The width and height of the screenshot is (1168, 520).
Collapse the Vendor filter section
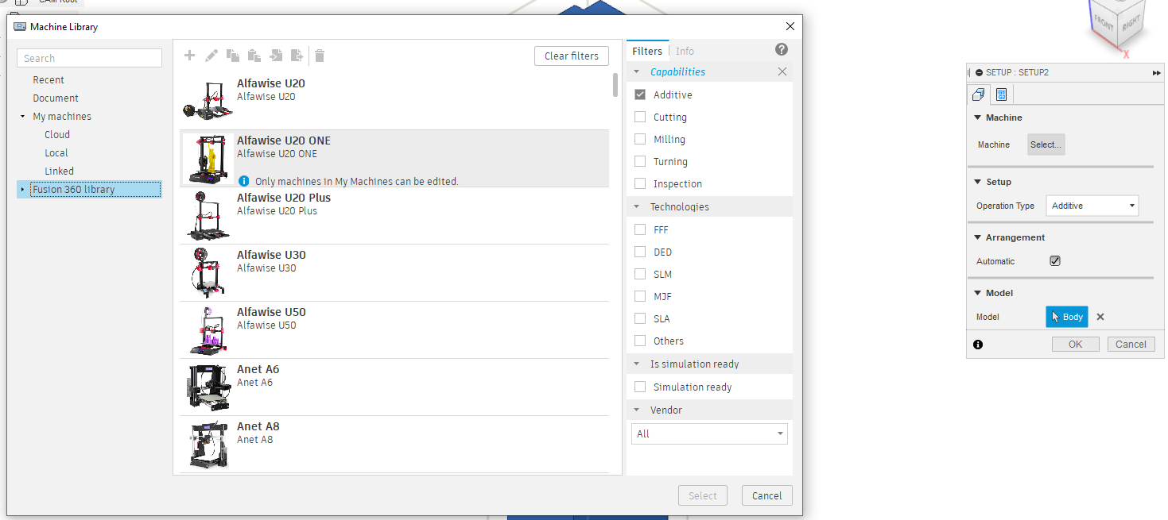pos(637,410)
